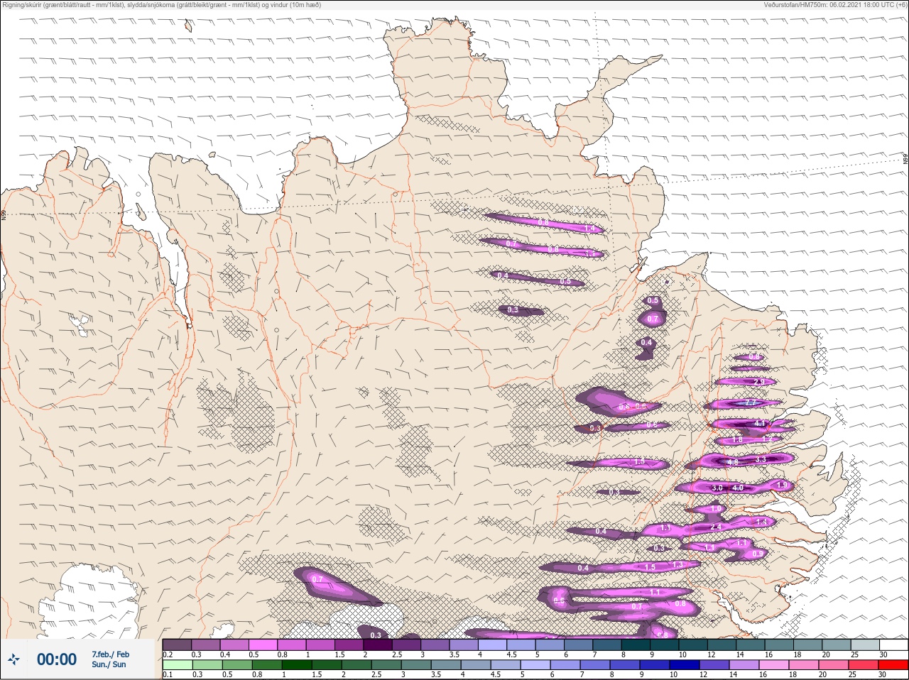Image resolution: width=909 pixels, height=680 pixels.
Task: Click the '0.1' label starting the bottom legend
Action: (168, 675)
